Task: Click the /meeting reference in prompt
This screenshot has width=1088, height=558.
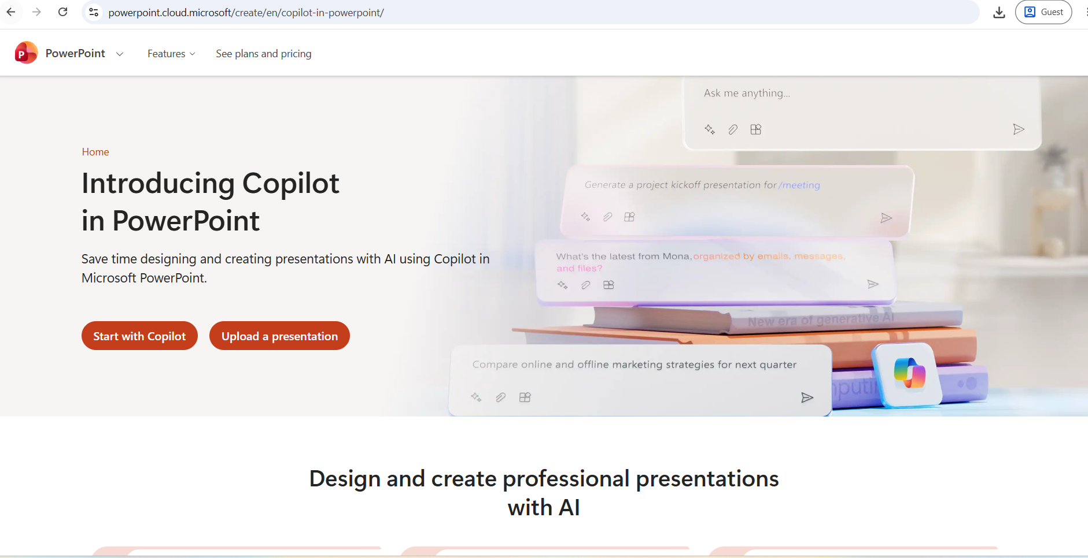Action: tap(799, 185)
